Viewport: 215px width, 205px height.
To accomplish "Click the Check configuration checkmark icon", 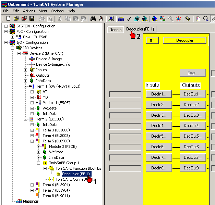I will (x=129, y=18).
